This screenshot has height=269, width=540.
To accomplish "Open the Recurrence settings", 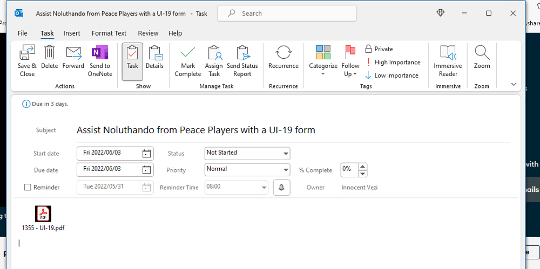I will click(283, 53).
